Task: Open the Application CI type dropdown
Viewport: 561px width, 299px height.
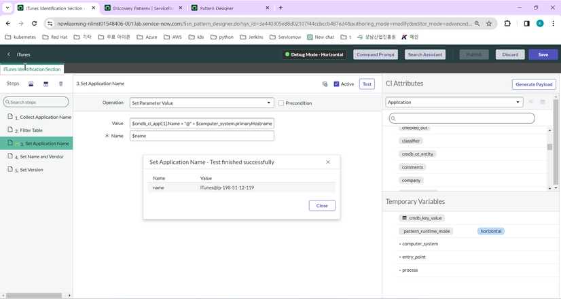Action: pos(454,102)
